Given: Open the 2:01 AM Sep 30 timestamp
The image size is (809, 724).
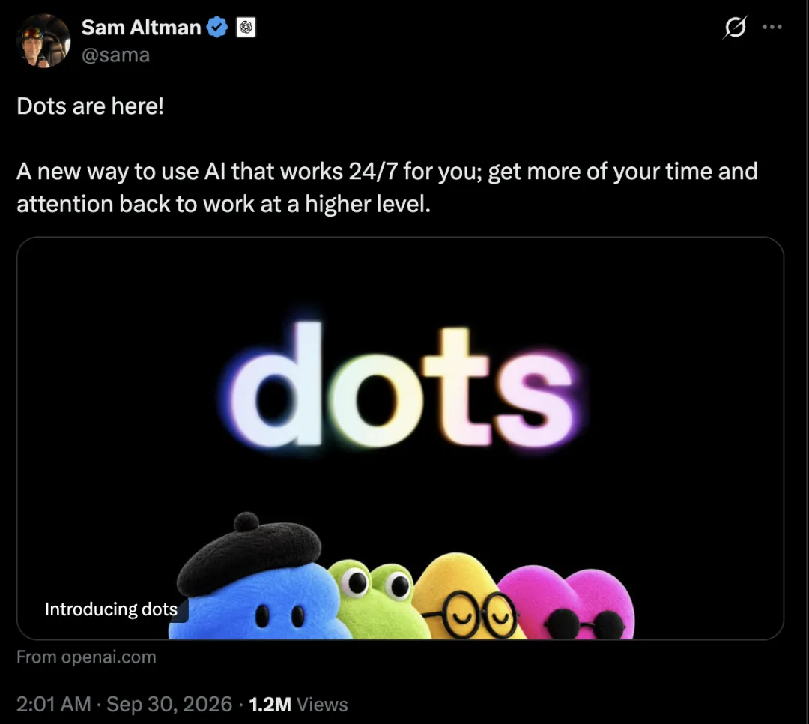Looking at the screenshot, I should [124, 704].
